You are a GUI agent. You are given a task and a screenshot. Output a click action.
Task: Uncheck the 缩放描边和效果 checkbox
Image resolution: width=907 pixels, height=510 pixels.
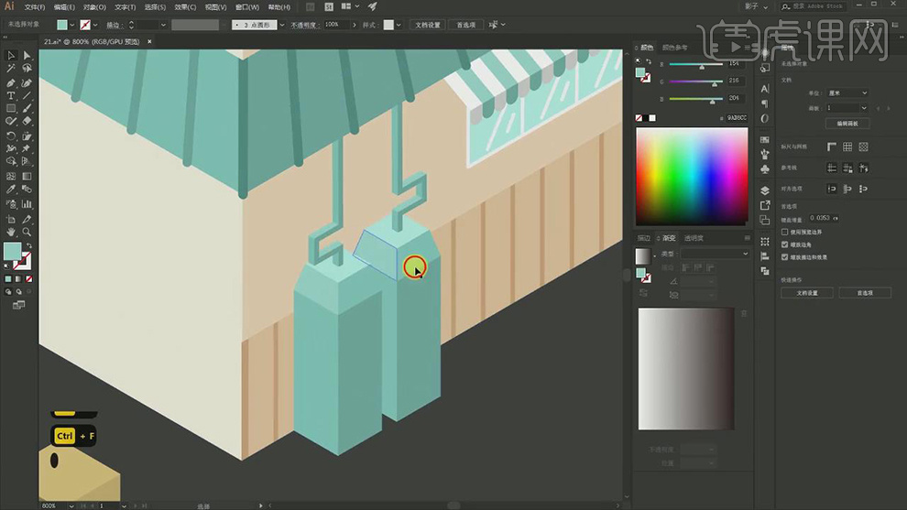click(x=784, y=257)
